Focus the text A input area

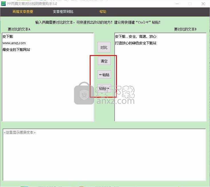tap(48, 77)
